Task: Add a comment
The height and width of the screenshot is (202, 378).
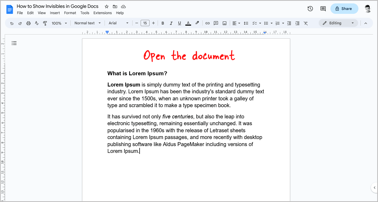Action: pyautogui.click(x=216, y=23)
